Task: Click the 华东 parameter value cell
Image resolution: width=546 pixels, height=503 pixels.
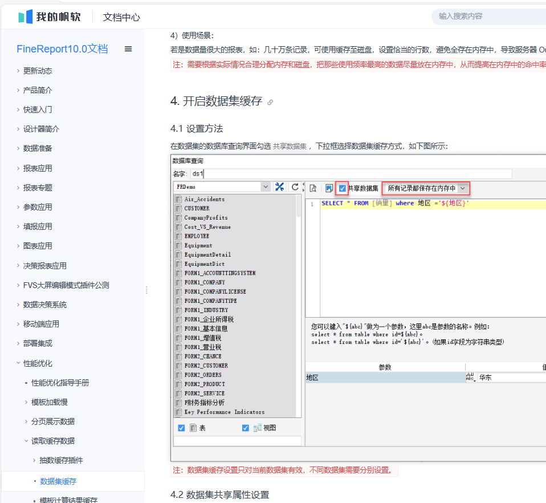Action: 512,378
